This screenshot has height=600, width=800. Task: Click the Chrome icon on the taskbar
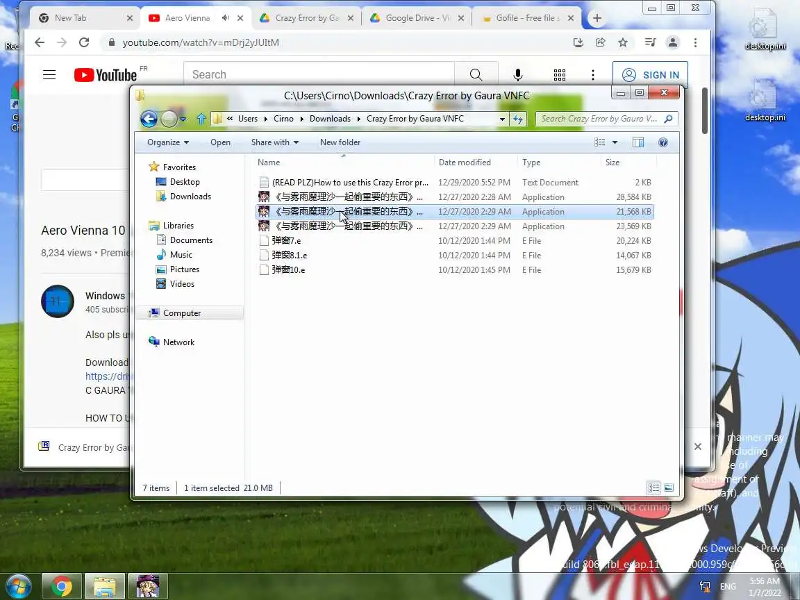[61, 586]
